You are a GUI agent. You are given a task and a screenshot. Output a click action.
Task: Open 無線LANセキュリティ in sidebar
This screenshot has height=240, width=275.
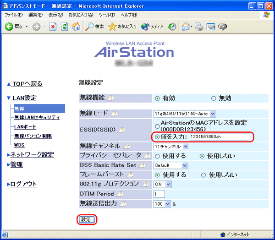[x=37, y=118]
